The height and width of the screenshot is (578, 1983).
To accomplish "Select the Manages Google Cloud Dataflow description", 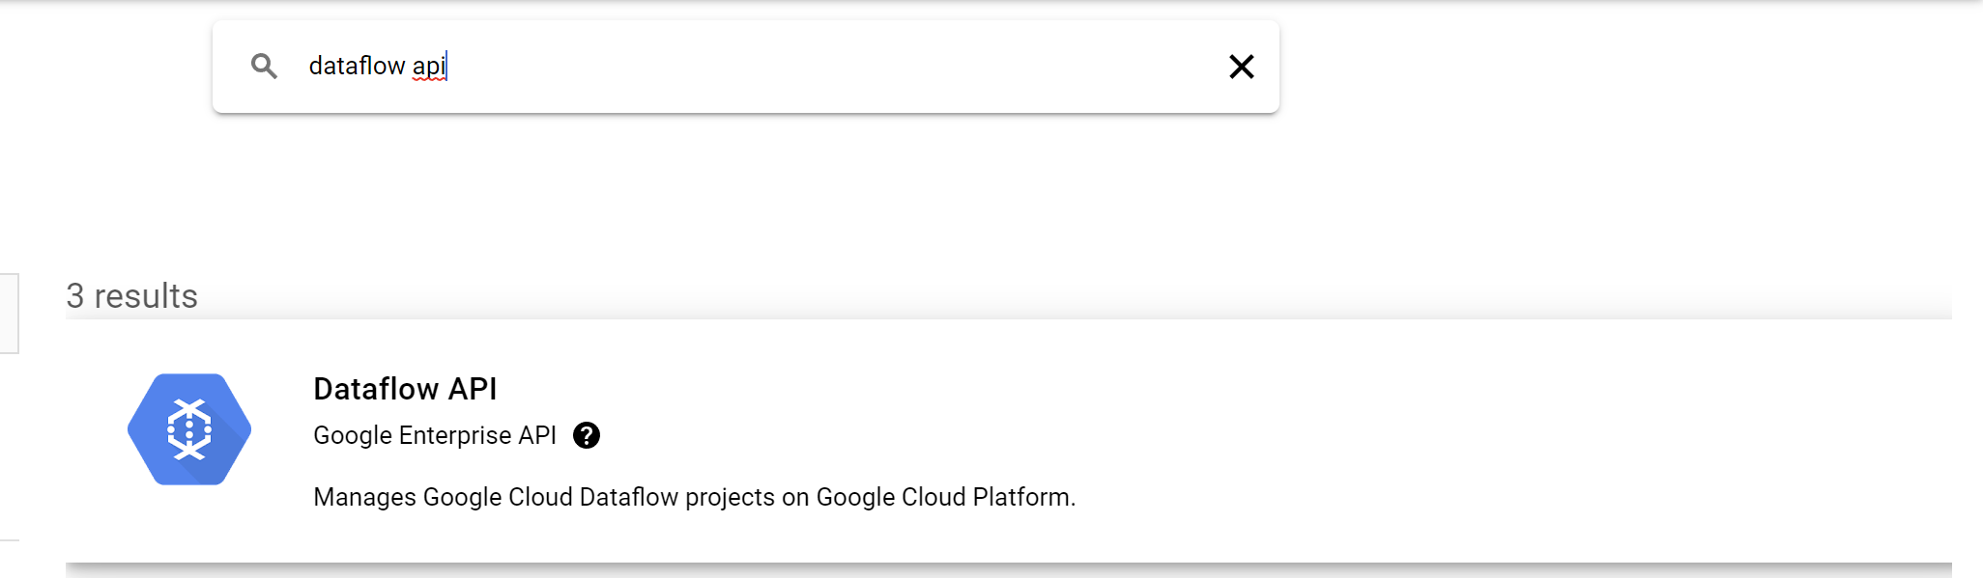I will [x=694, y=497].
